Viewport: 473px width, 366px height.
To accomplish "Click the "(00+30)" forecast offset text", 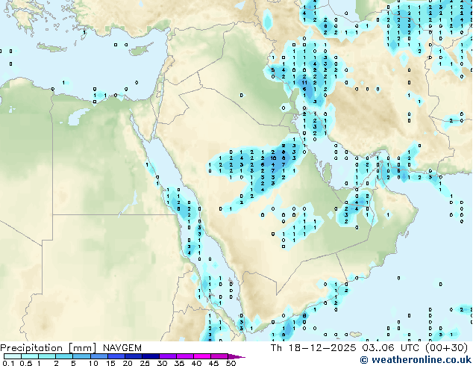I will click(447, 348).
